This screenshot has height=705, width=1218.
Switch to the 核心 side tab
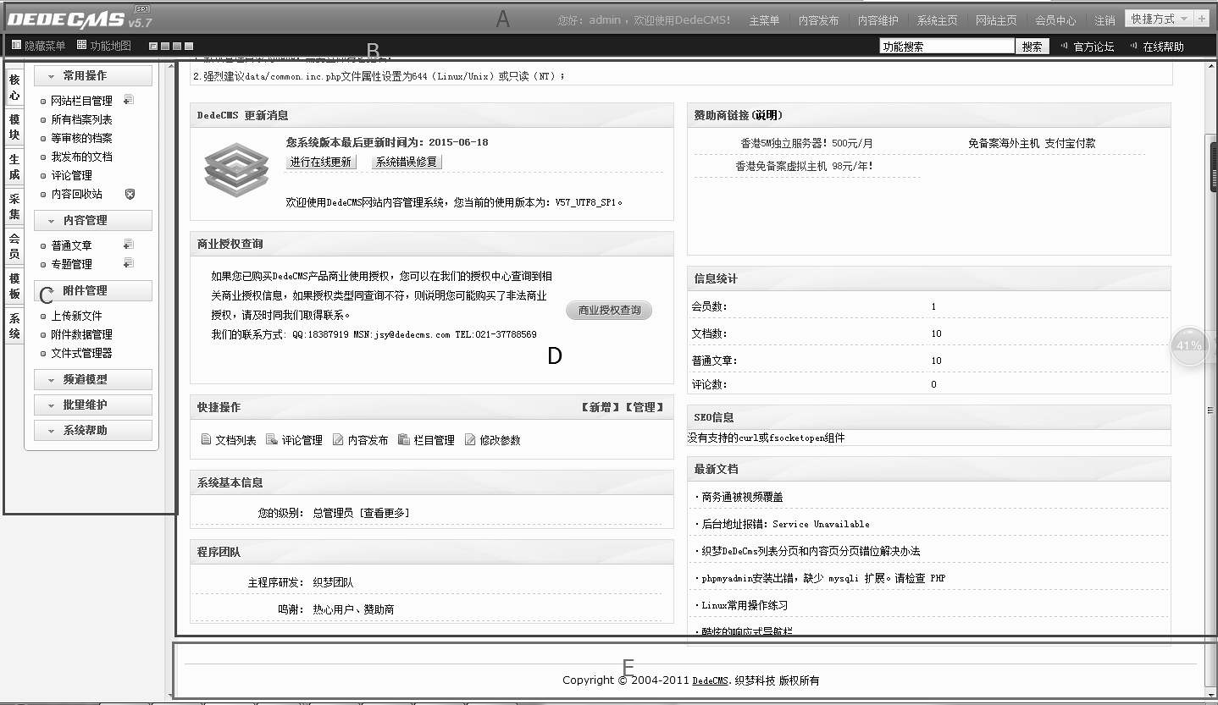14,87
